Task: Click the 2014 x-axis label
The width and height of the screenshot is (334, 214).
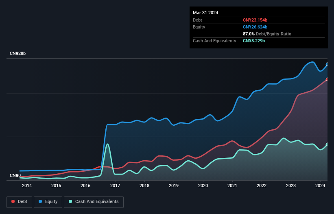Action: [27, 186]
